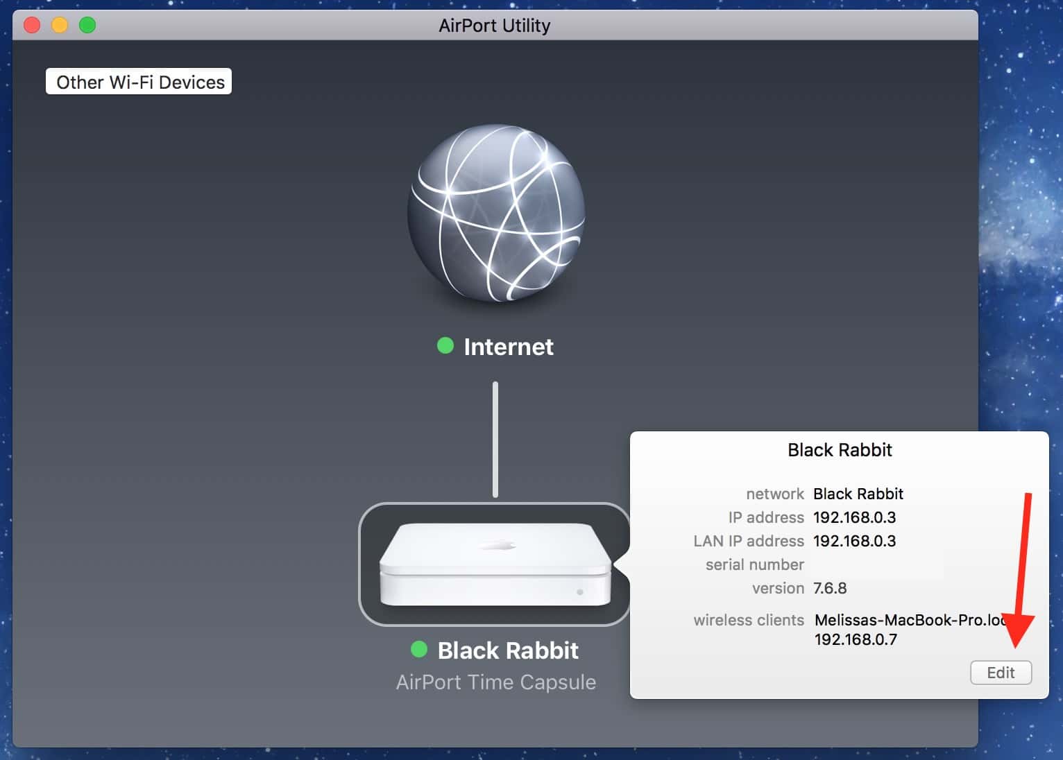
Task: Minimize the AirPort Utility window
Action: [x=60, y=26]
